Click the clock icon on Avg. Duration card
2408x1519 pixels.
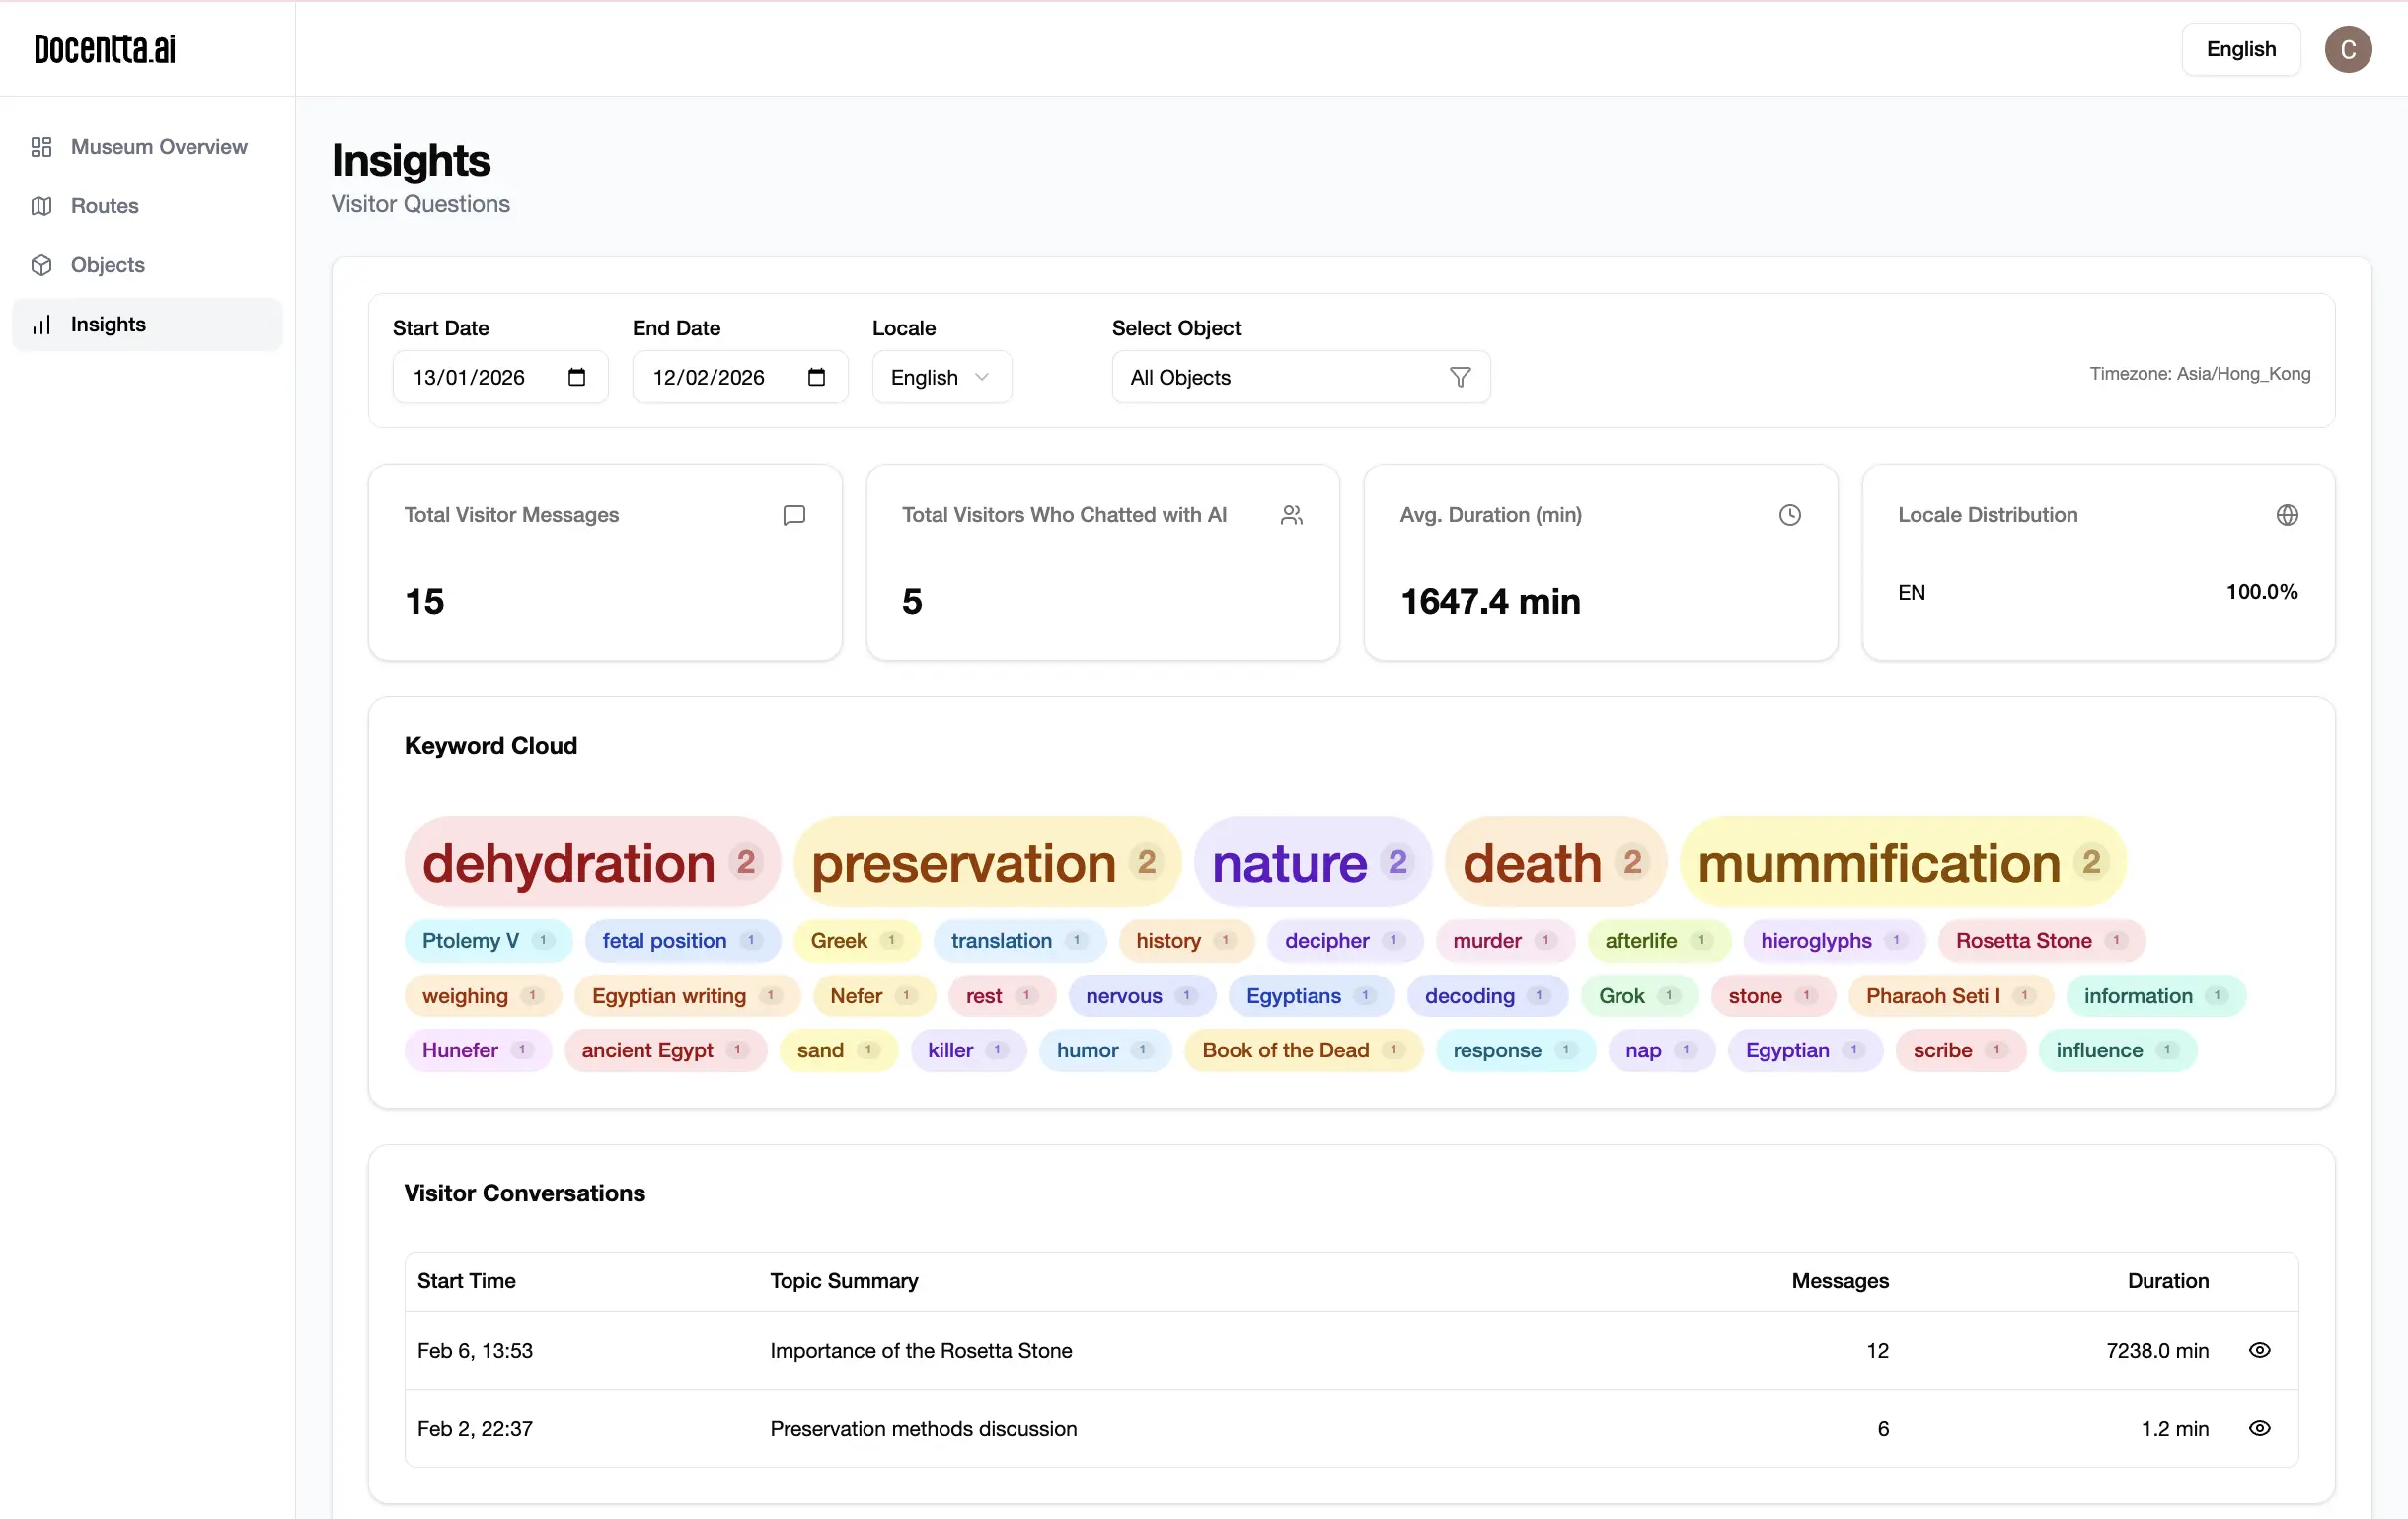(x=1789, y=515)
